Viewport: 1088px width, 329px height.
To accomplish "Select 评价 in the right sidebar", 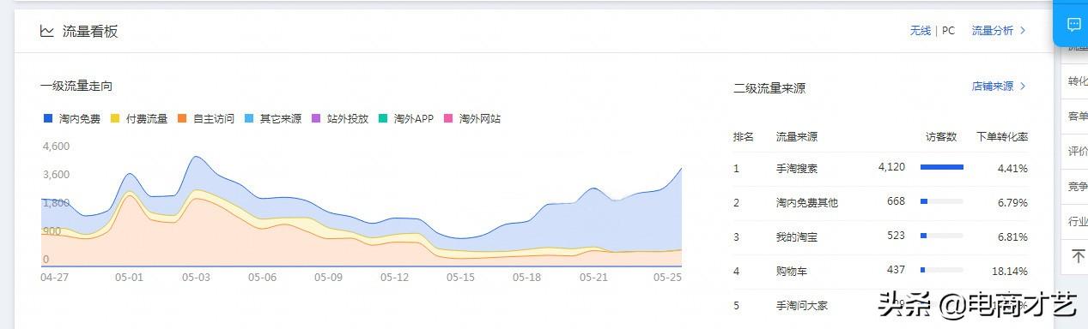I will coord(1078,152).
